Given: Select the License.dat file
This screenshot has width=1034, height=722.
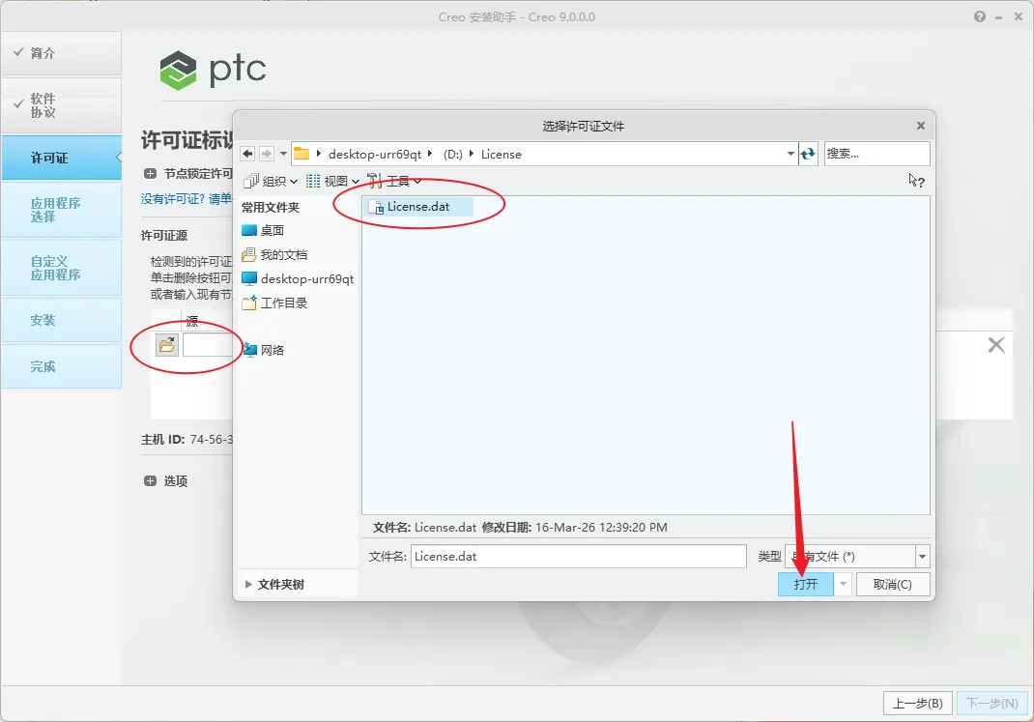Looking at the screenshot, I should 418,207.
